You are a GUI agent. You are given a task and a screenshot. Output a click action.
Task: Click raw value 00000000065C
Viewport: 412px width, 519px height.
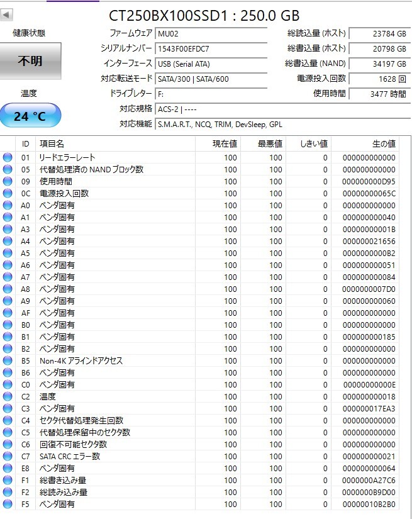point(369,194)
